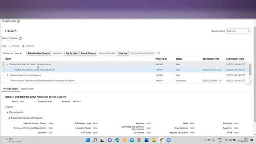Click the microphone tray icon
The image size is (256, 144).
(x=214, y=140)
